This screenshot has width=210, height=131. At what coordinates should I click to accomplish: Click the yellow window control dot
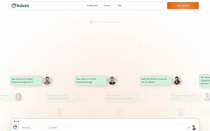pyautogui.click(x=16, y=121)
